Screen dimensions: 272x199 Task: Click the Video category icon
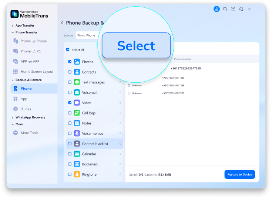(x=77, y=103)
